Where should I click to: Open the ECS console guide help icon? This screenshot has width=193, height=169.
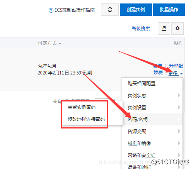pos(51,10)
